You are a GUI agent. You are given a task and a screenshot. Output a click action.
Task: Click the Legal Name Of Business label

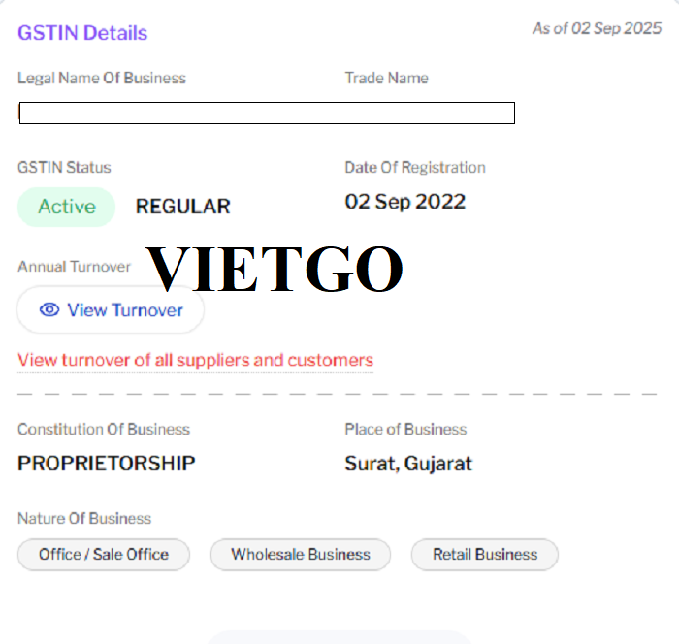pos(102,78)
